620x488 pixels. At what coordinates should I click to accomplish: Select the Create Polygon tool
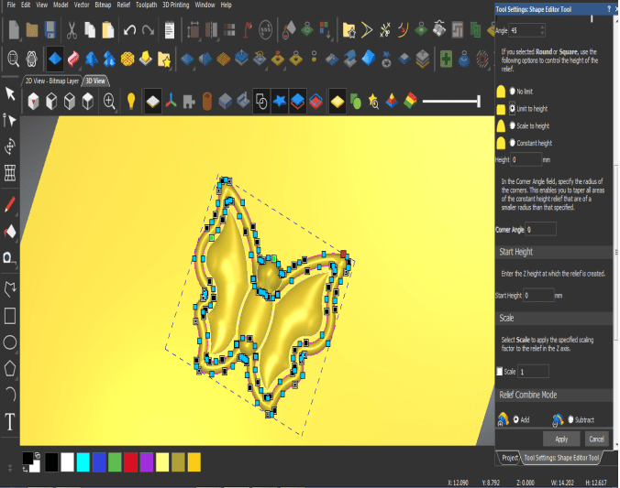coord(10,368)
